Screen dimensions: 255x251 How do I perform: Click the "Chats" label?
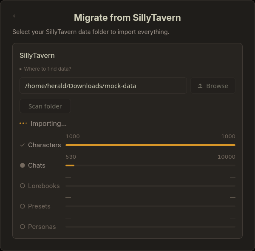point(37,165)
